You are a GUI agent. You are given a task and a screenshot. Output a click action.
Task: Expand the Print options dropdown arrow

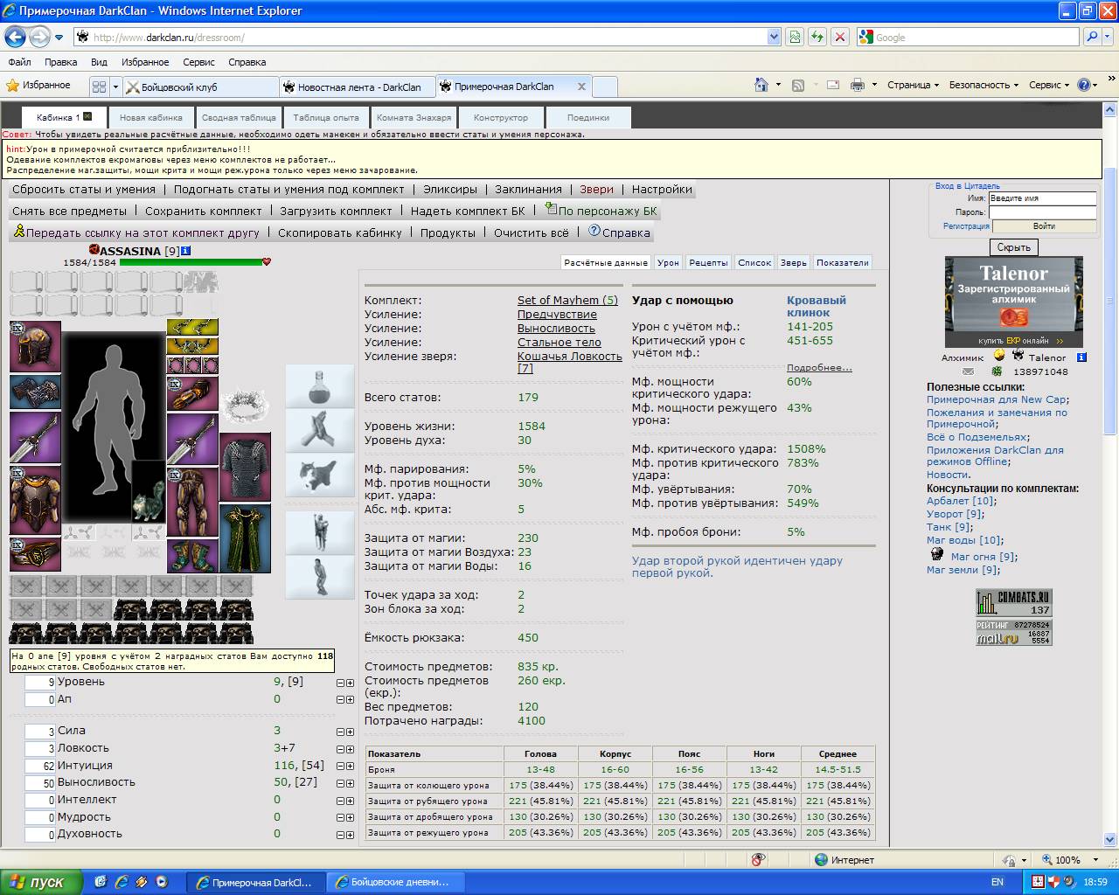tap(874, 85)
